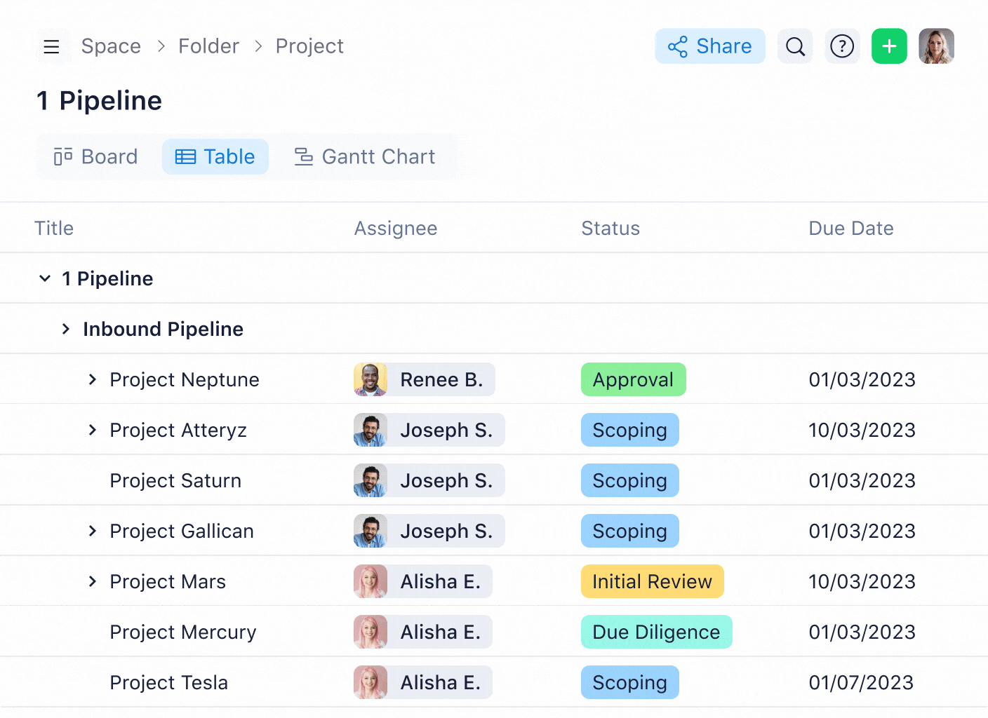Expand Project Gallican row chevron
This screenshot has height=718, width=988.
click(92, 531)
